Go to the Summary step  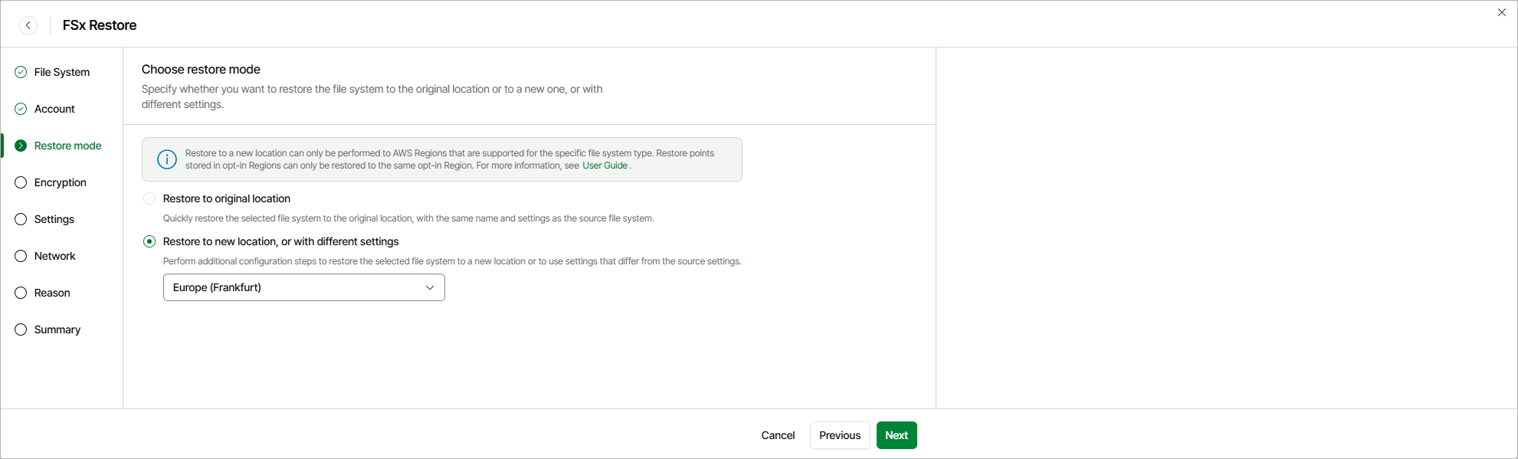pos(57,329)
